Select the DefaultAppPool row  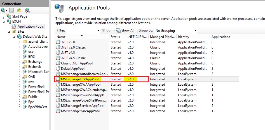tap(147, 69)
